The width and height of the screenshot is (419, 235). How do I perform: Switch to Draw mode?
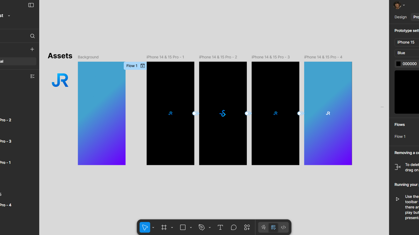point(263,227)
